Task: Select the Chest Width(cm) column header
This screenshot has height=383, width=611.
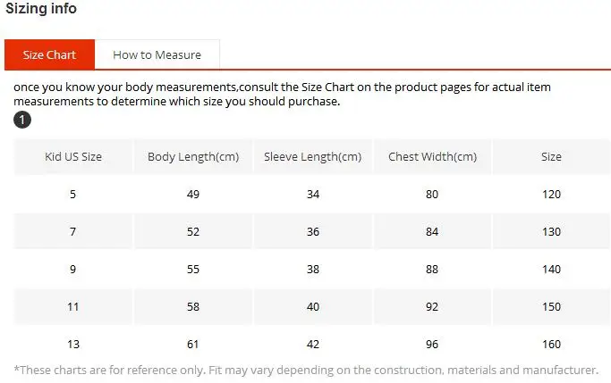Action: click(432, 156)
